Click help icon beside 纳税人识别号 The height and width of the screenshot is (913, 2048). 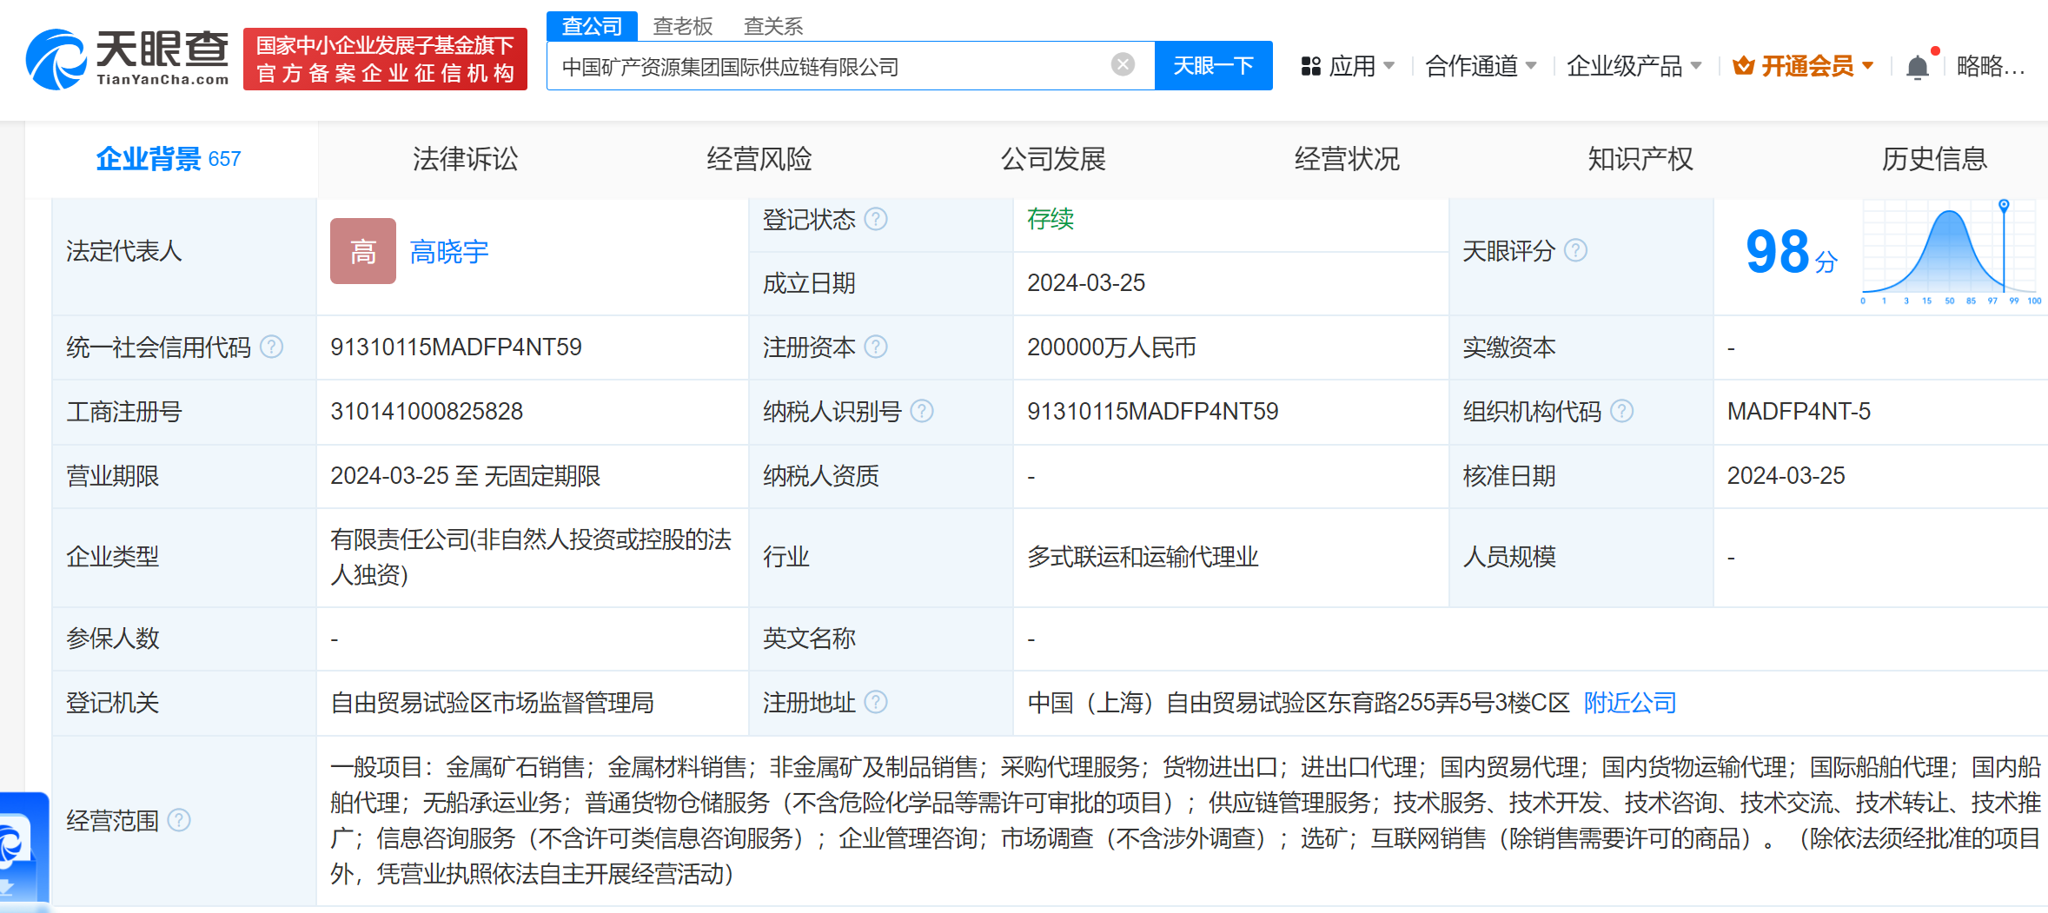[922, 411]
